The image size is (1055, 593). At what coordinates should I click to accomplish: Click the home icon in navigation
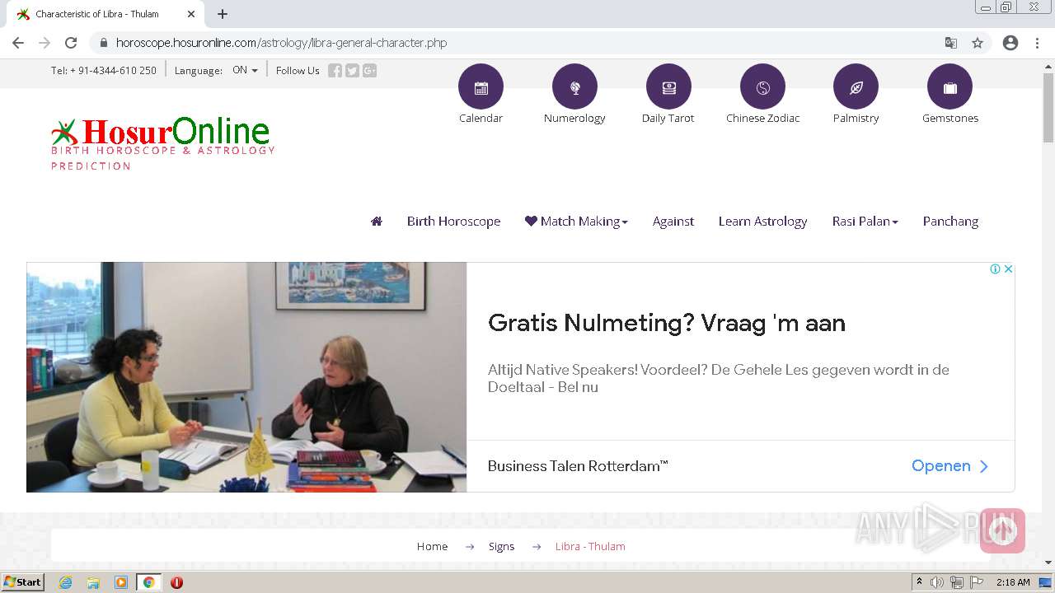377,221
